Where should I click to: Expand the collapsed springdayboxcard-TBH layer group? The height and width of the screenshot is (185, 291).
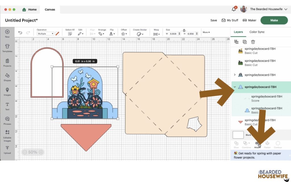coord(235,75)
